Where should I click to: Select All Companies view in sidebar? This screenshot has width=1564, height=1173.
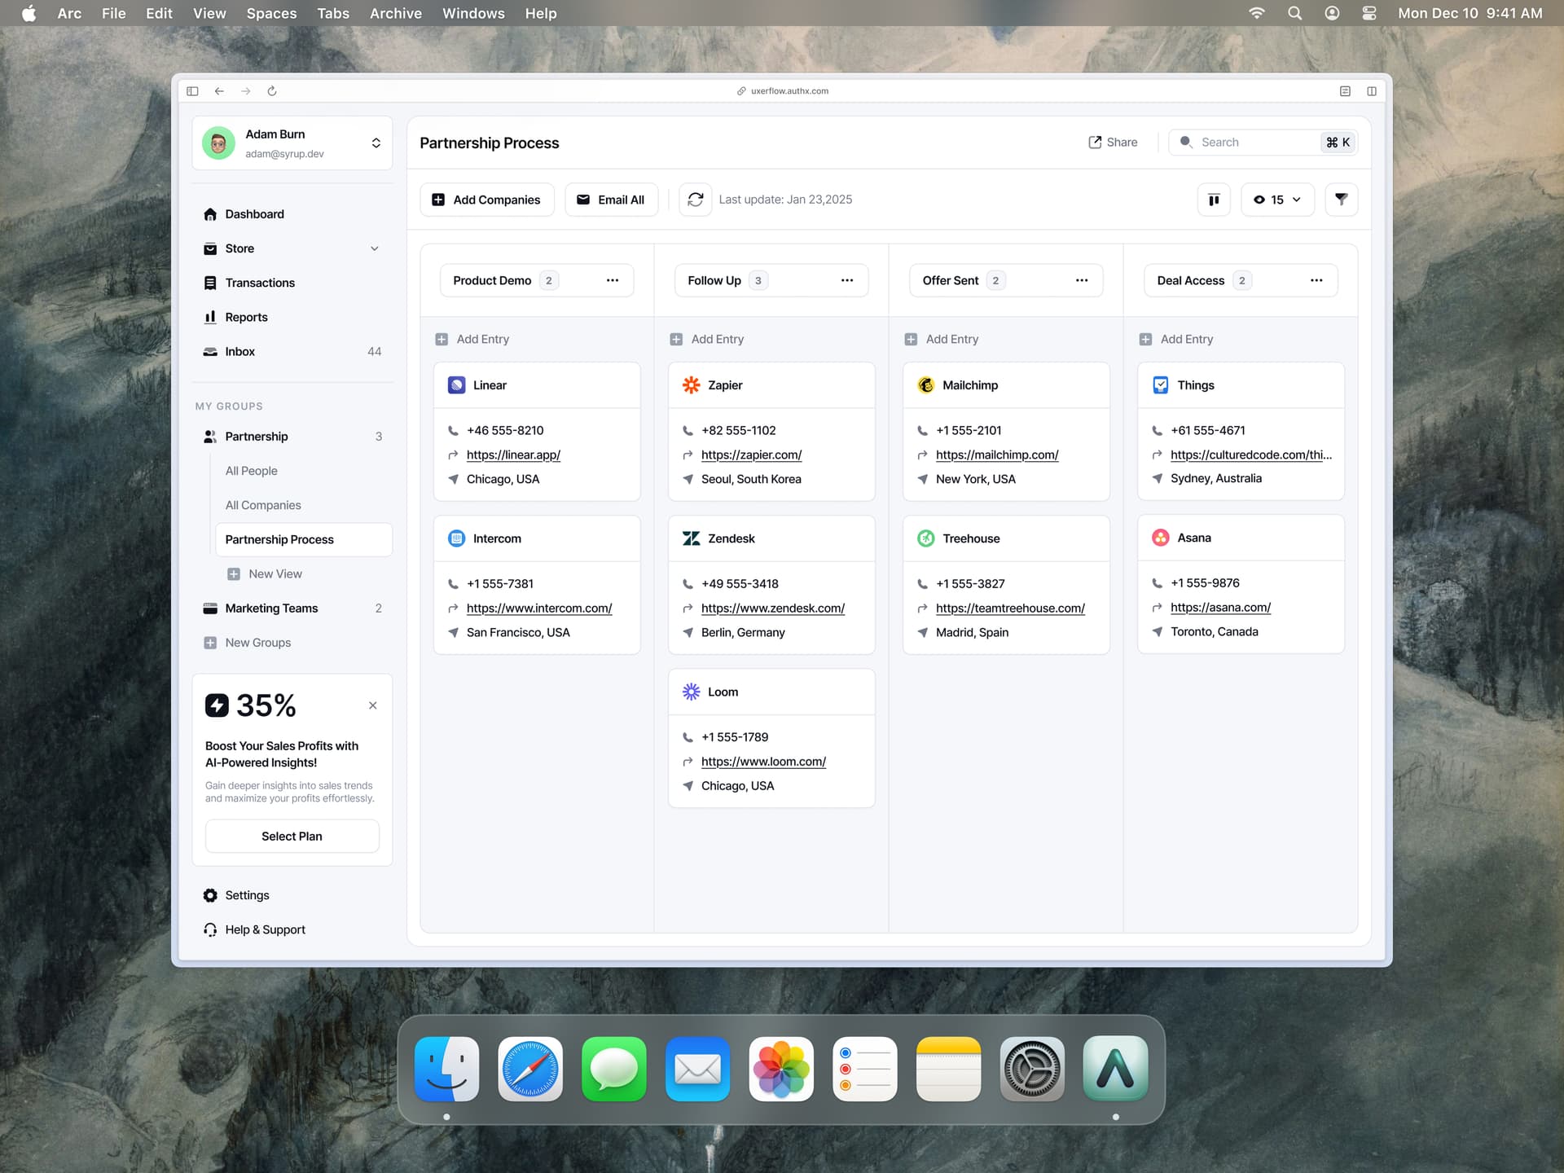point(263,505)
